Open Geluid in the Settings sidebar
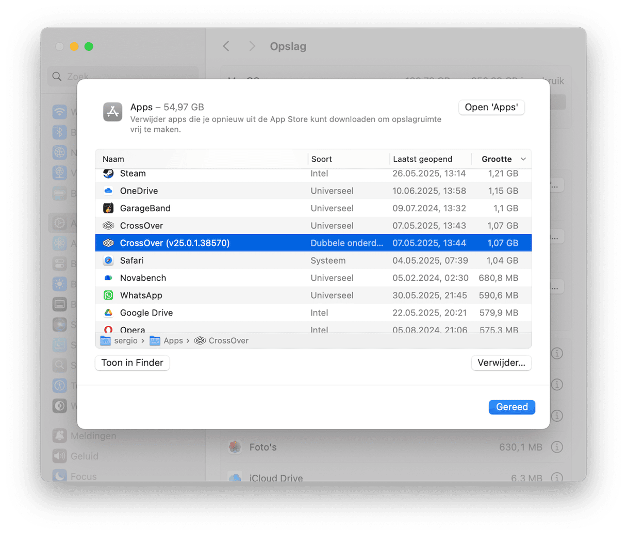The height and width of the screenshot is (535, 627). [85, 456]
